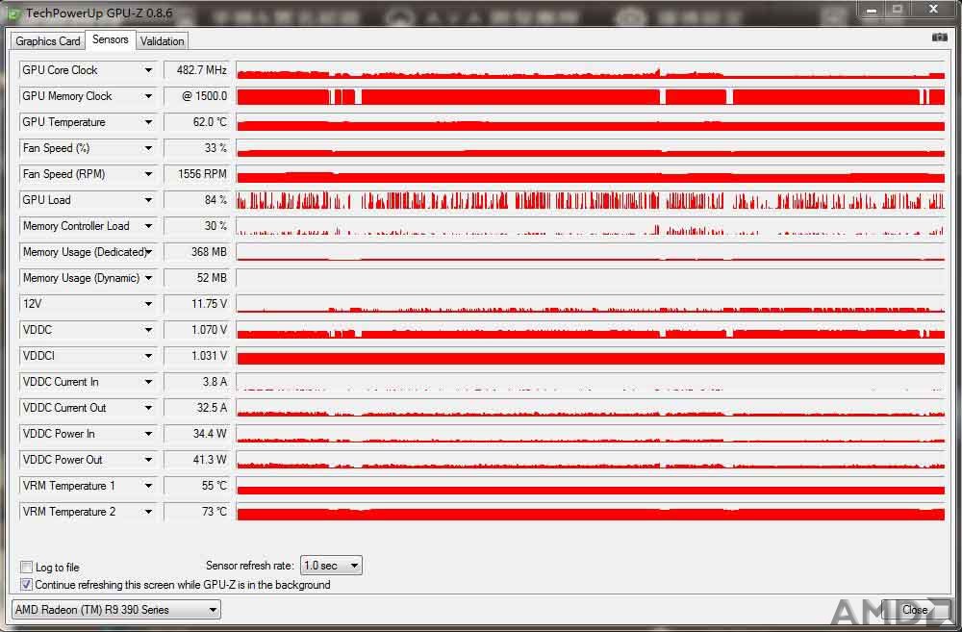The height and width of the screenshot is (632, 962).
Task: Click the 1.031 V VDDCI reading
Action: (197, 356)
